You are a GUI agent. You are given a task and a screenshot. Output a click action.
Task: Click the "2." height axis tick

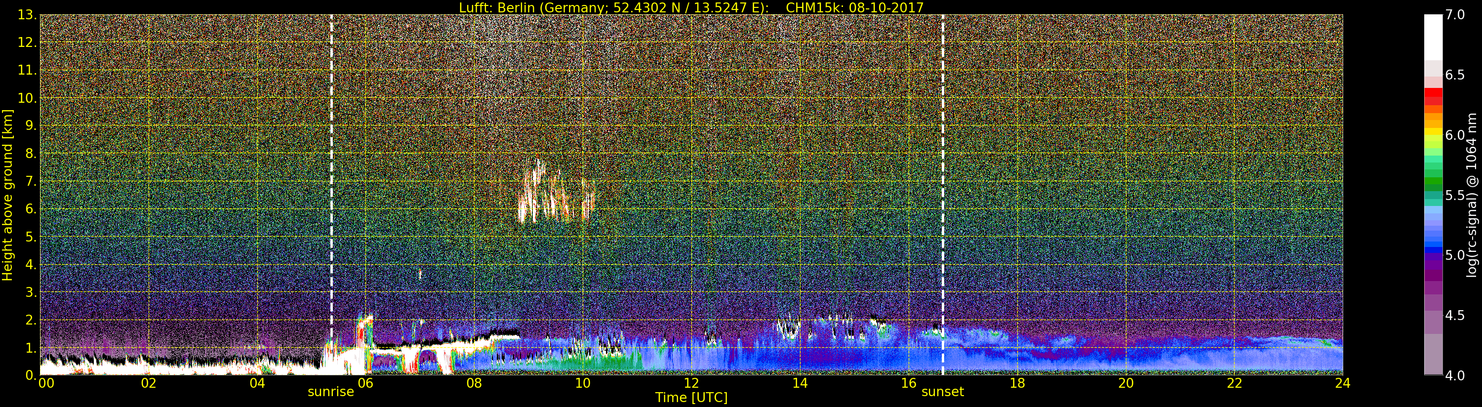[x=31, y=320]
